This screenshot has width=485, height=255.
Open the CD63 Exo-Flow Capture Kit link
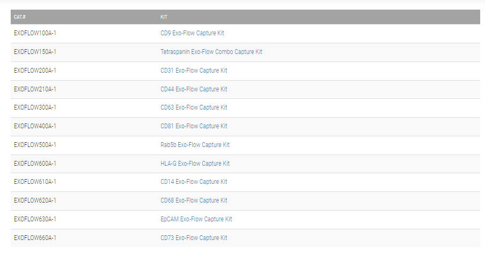194,107
